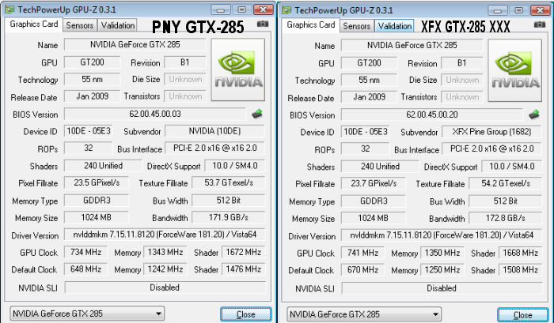This screenshot has height=323, width=554.
Task: Click the camera screenshot icon in PNY window
Action: tap(263, 24)
